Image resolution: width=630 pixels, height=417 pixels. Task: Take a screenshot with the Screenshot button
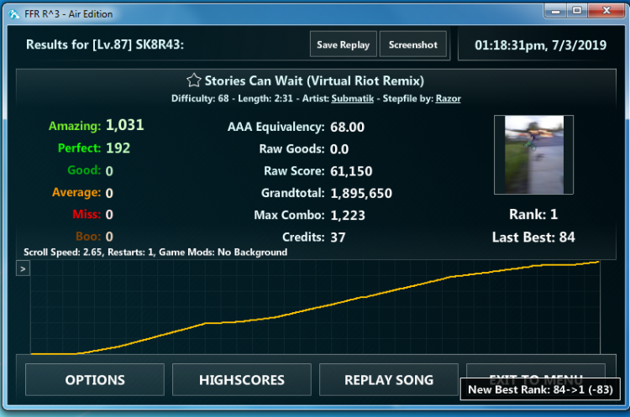coord(412,45)
